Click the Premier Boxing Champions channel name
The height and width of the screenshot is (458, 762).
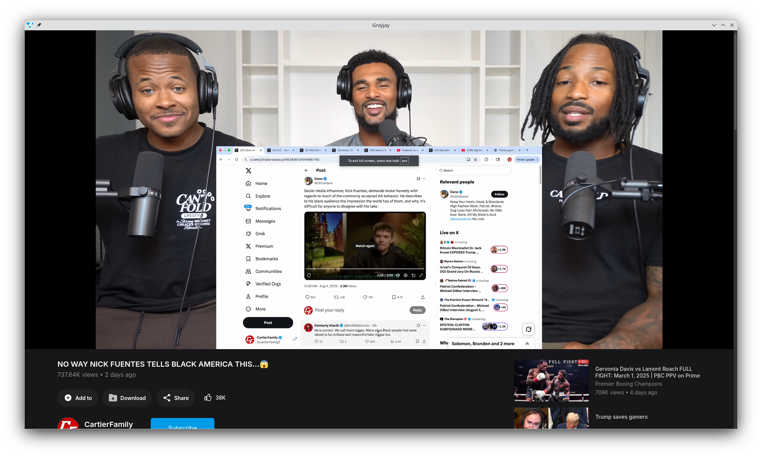(628, 384)
